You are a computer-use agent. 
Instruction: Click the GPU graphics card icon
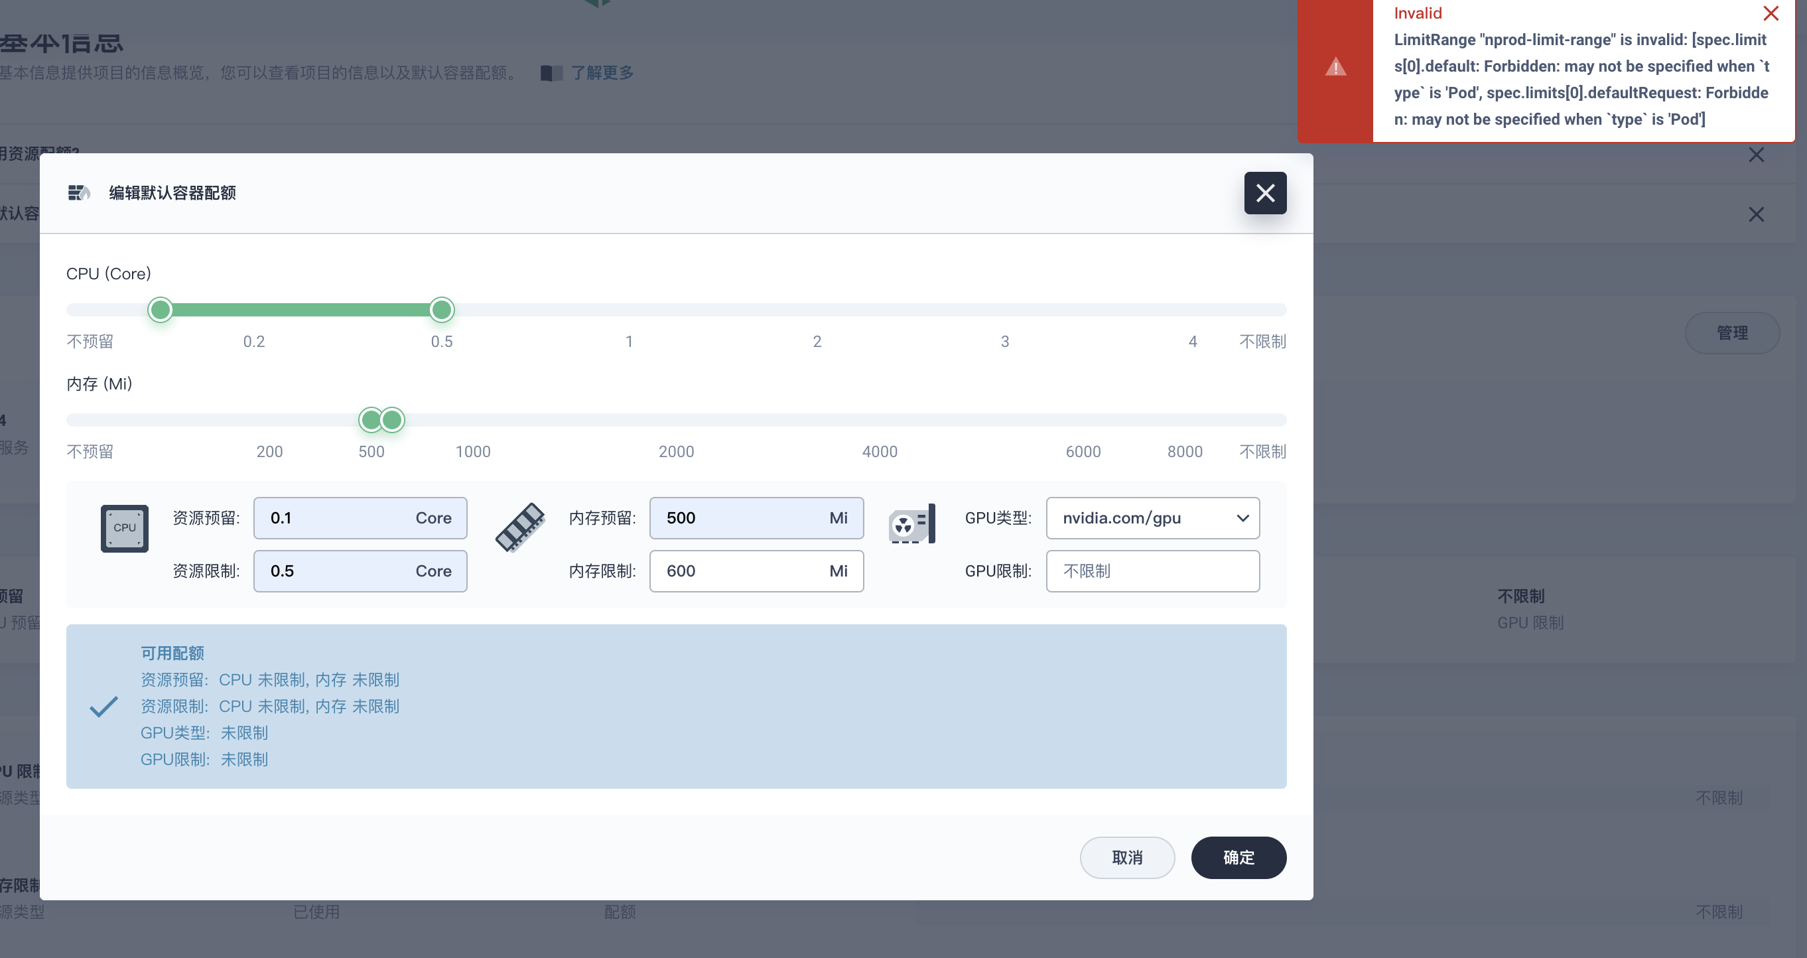click(x=911, y=524)
